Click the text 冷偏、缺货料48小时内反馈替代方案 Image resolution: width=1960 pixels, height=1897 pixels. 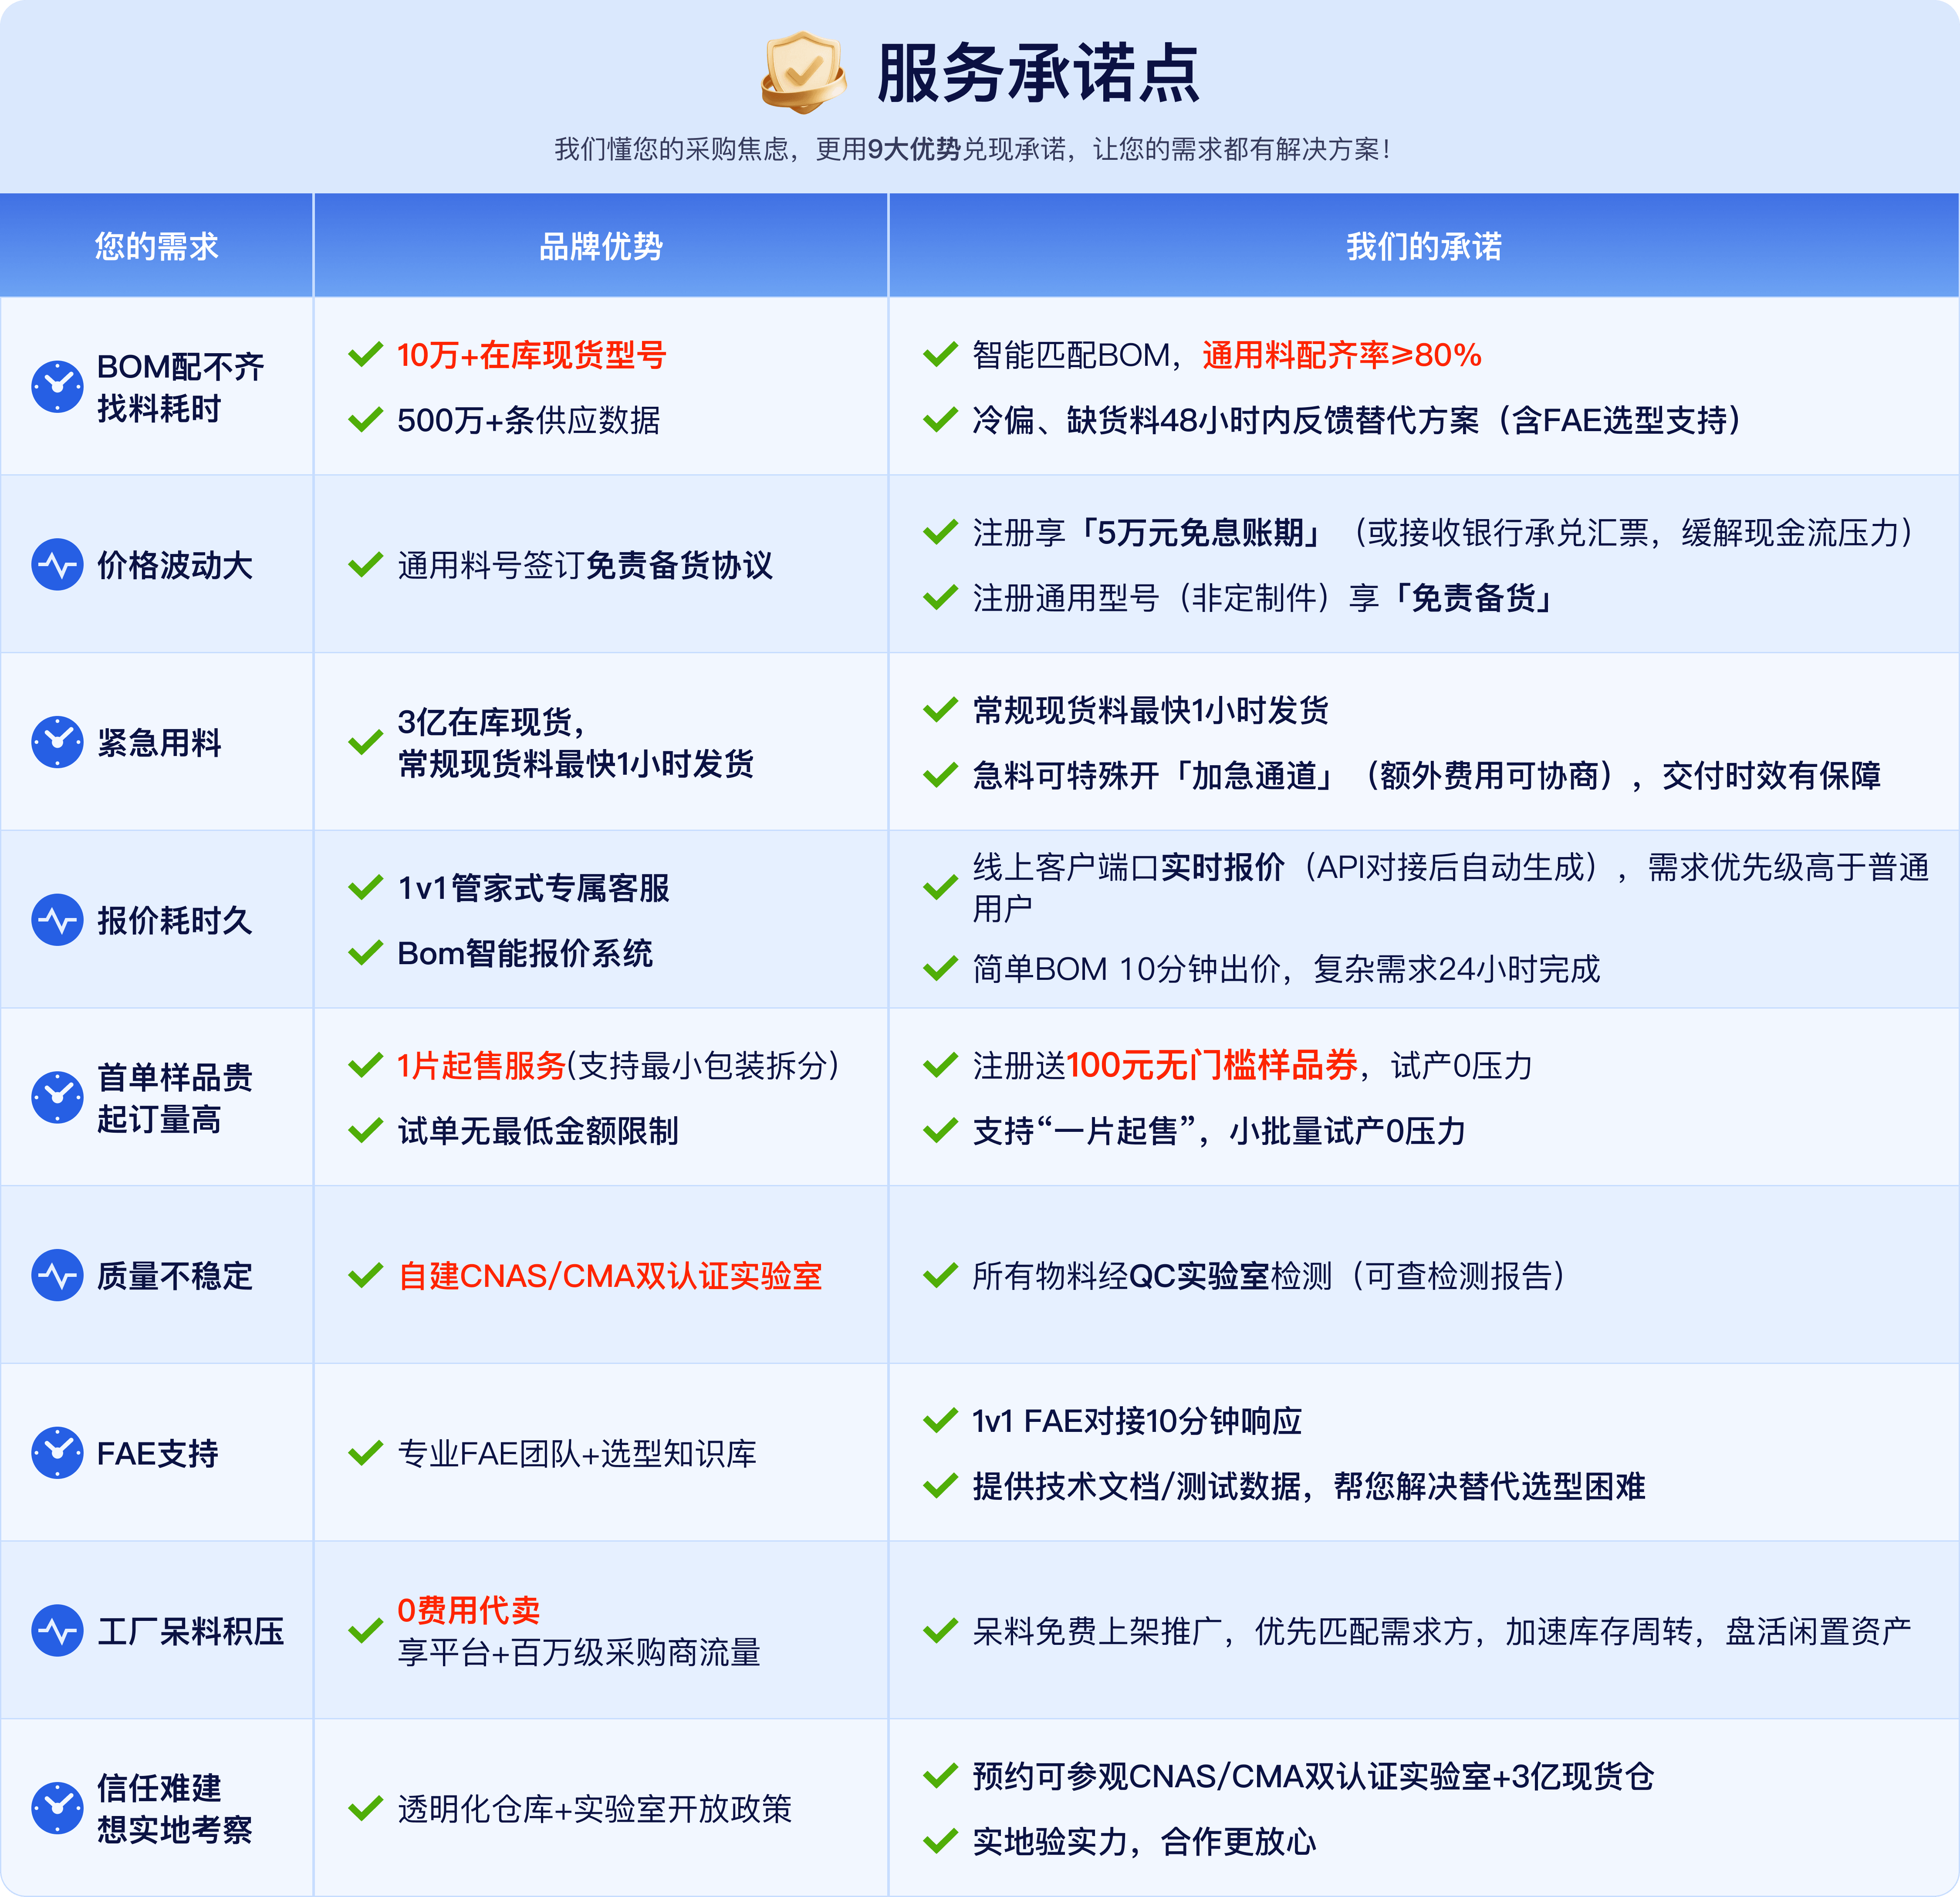(1226, 420)
